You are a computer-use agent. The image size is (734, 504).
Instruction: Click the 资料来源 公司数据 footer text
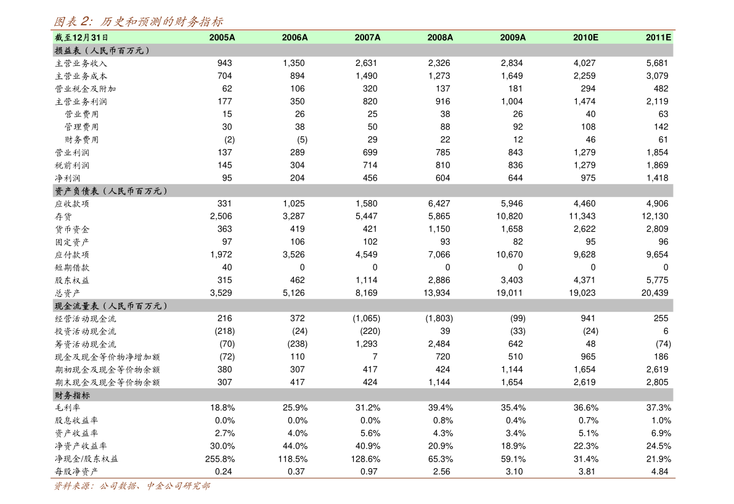point(132,486)
